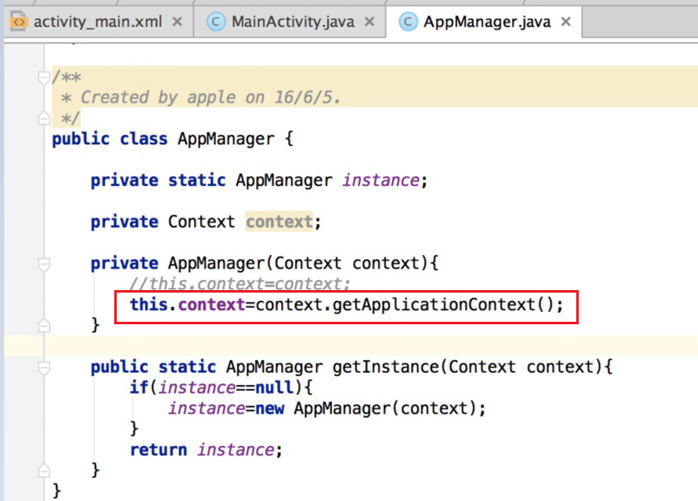Click 'instance' in the static field declaration
Viewport: 698px width, 501px height.
tap(380, 180)
